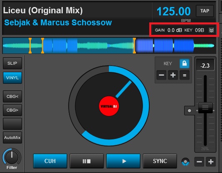Lower the key with the minus button
The image size is (222, 173).
tap(161, 75)
